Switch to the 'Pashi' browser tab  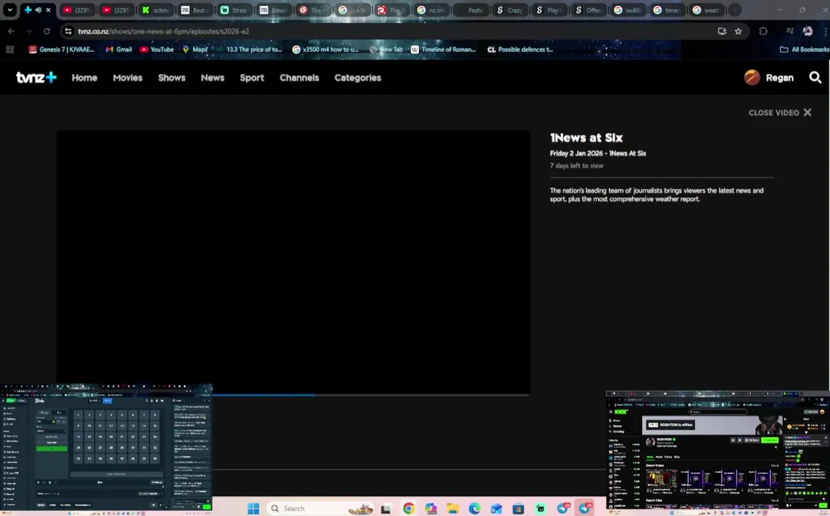(x=471, y=10)
